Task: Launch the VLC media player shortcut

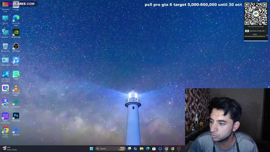Action: point(16,90)
